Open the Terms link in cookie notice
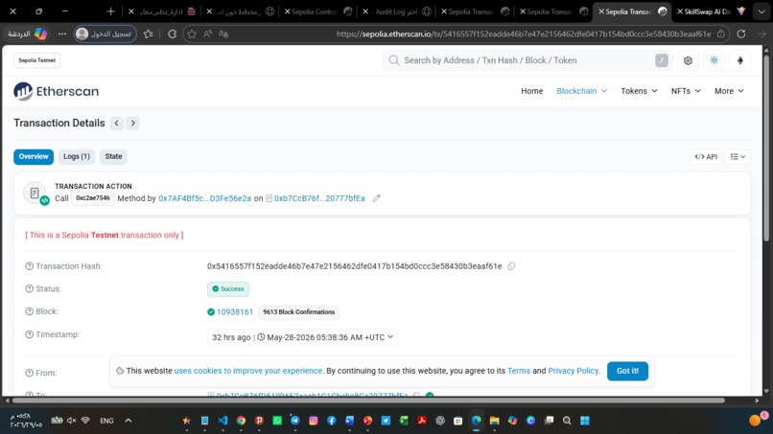Image resolution: width=773 pixels, height=434 pixels. coord(519,371)
